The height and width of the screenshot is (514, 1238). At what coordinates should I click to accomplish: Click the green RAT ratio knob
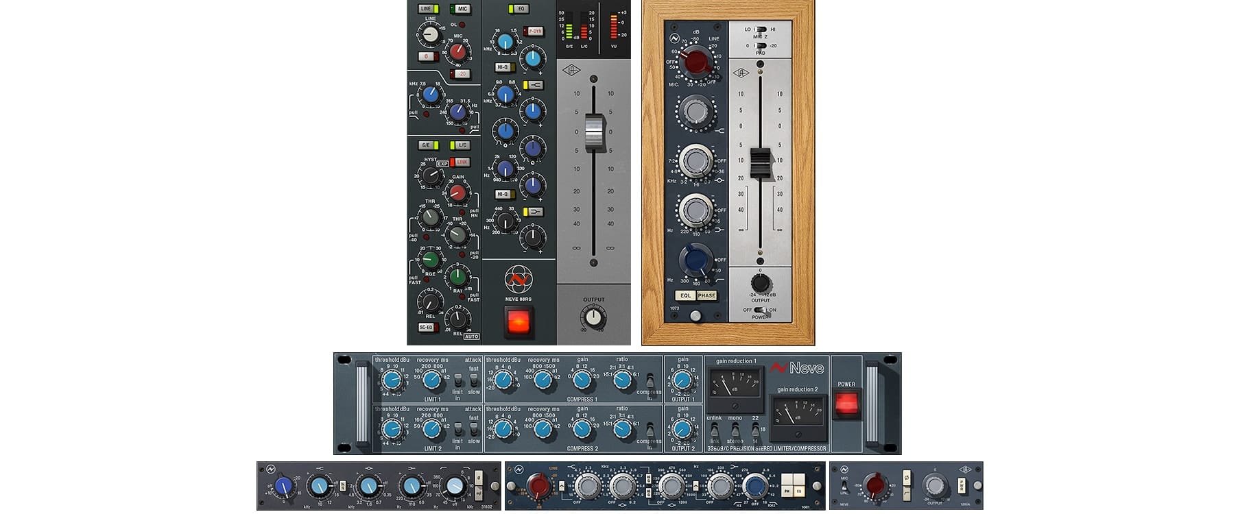coord(457,277)
